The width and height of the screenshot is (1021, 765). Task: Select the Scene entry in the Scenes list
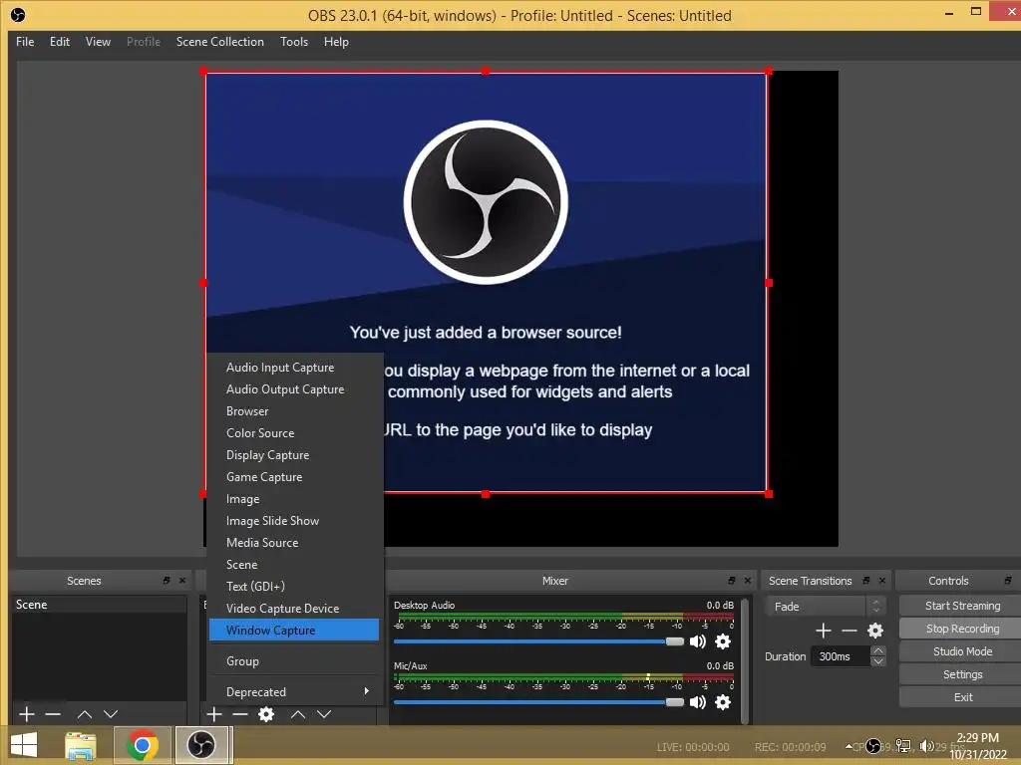pyautogui.click(x=100, y=605)
